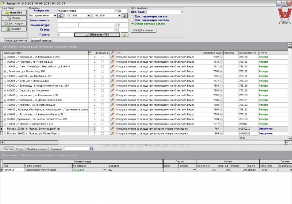The height and width of the screenshot is (204, 292).
Task: Click the ellipsis button next to the Контрагент field
Action: 116,11
